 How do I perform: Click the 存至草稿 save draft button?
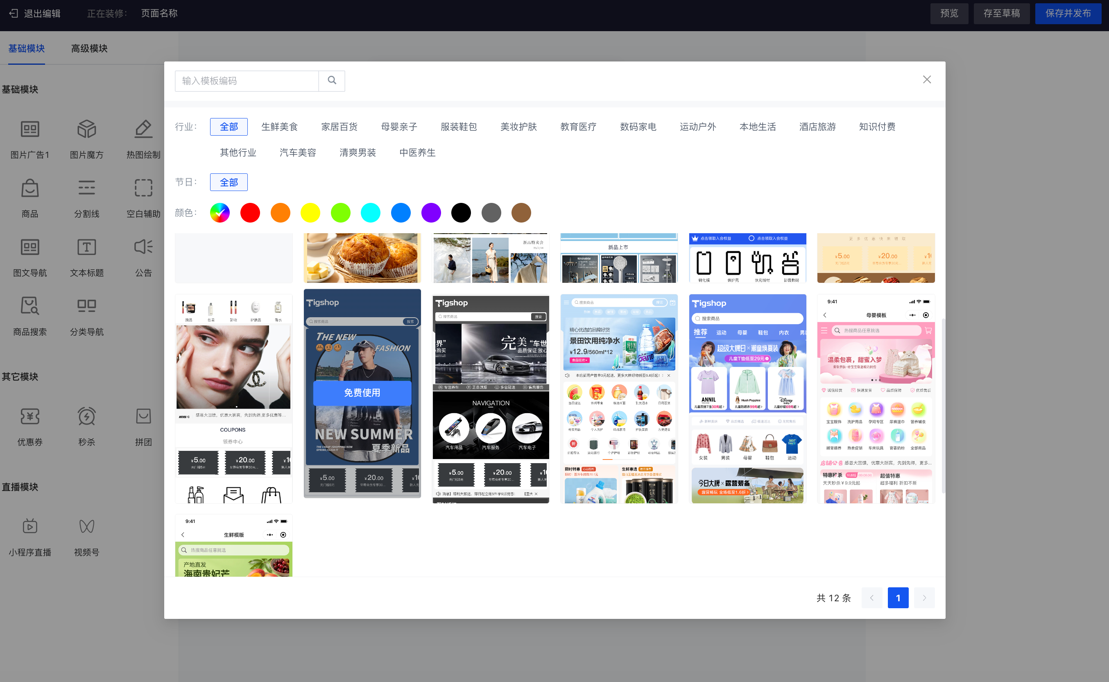[1002, 14]
